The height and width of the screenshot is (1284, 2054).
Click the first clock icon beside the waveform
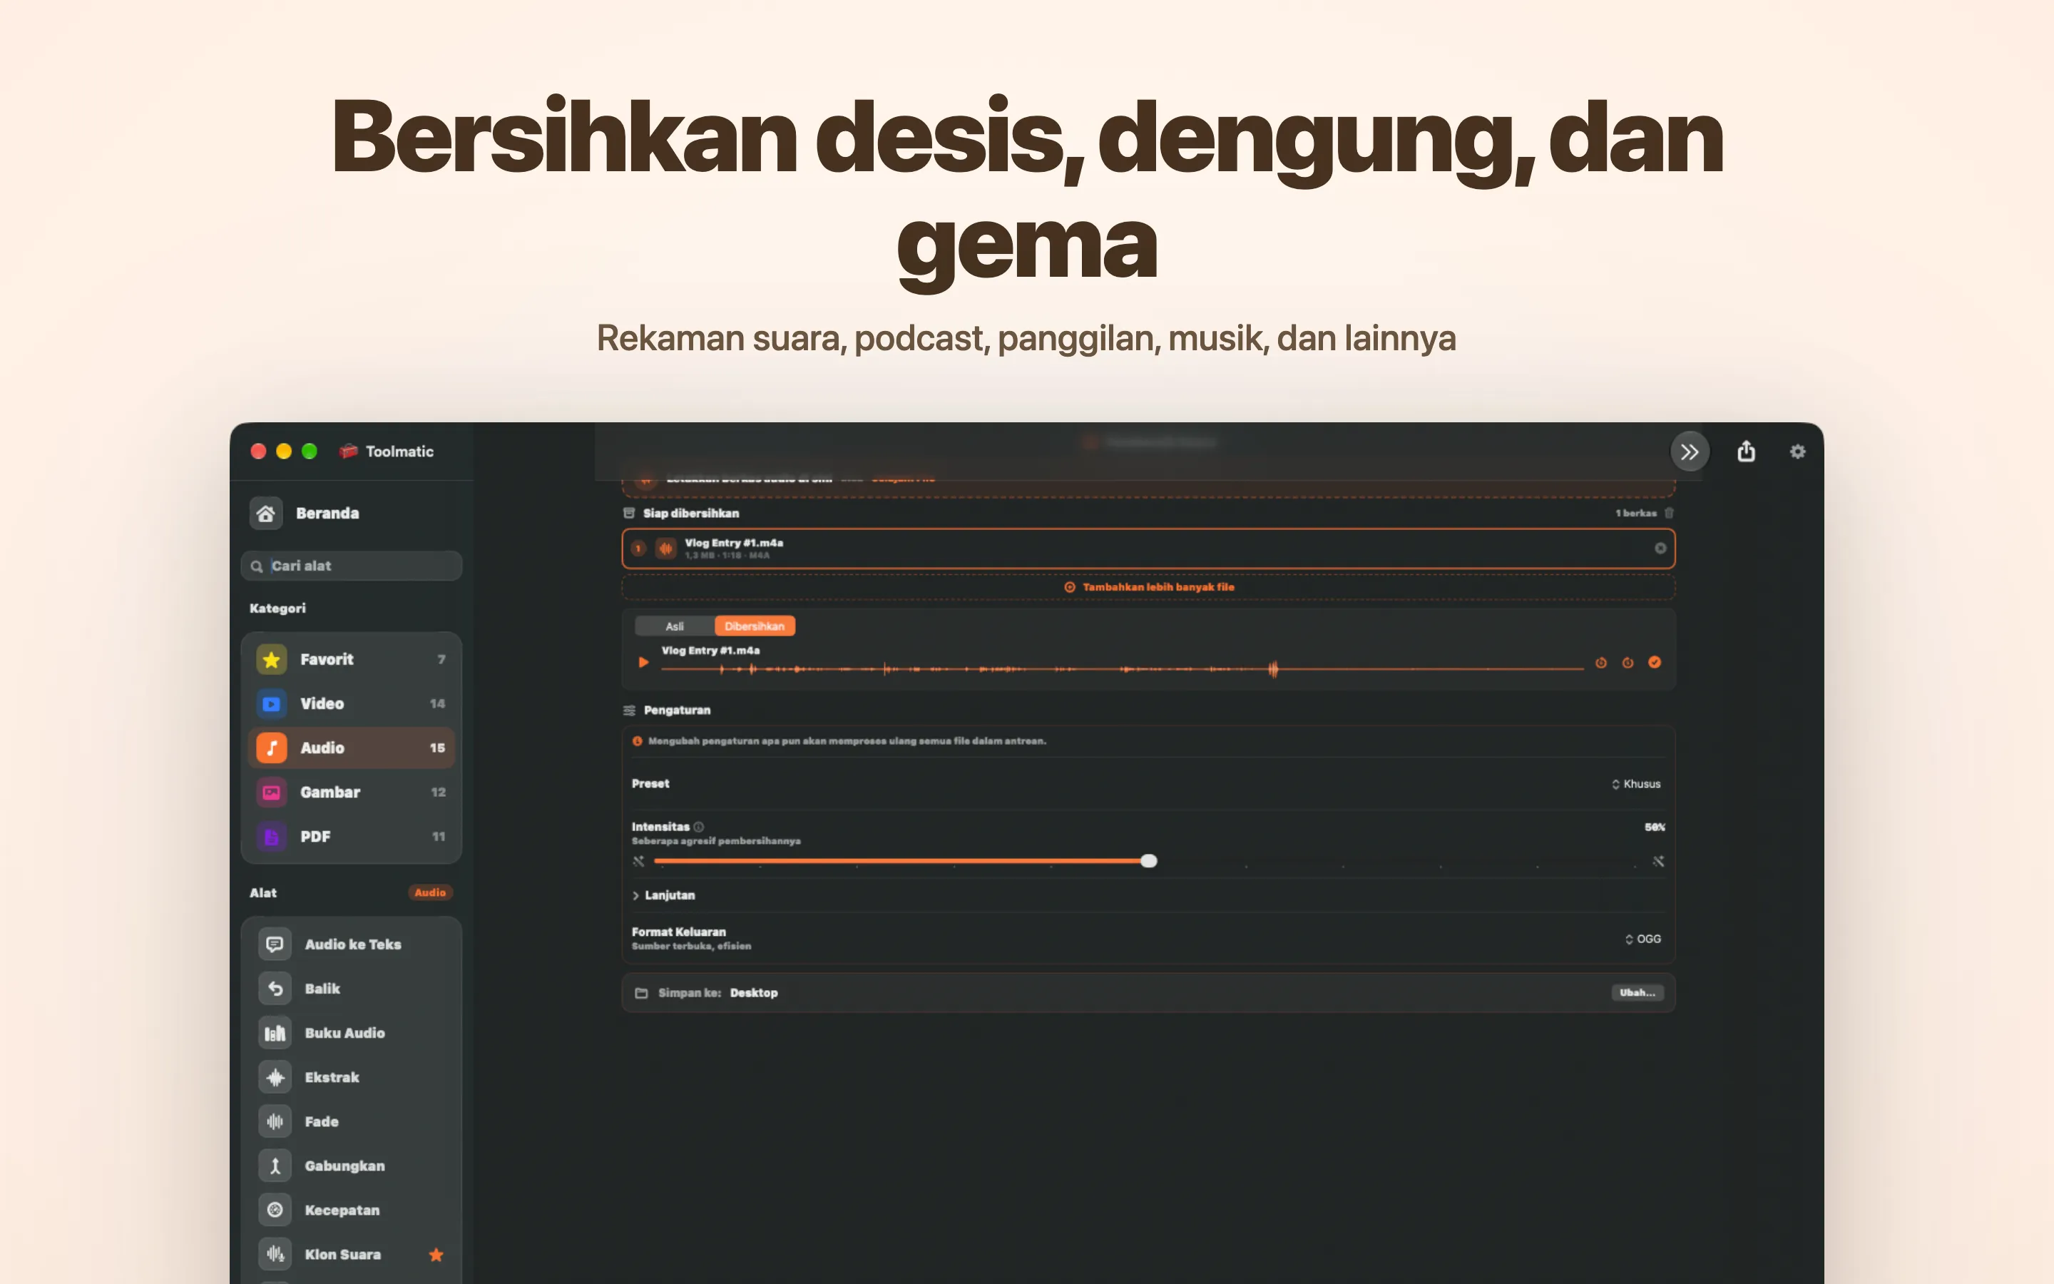pos(1600,663)
